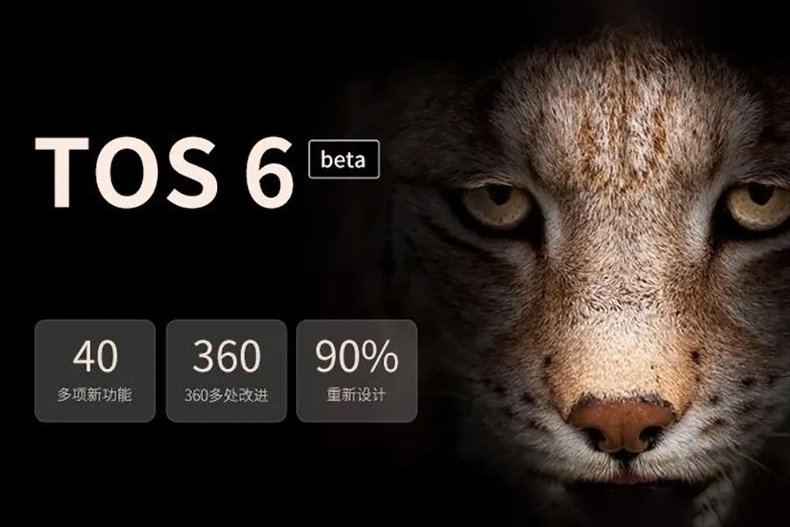
Task: Click the 重新设计 label
Action: pyautogui.click(x=356, y=395)
